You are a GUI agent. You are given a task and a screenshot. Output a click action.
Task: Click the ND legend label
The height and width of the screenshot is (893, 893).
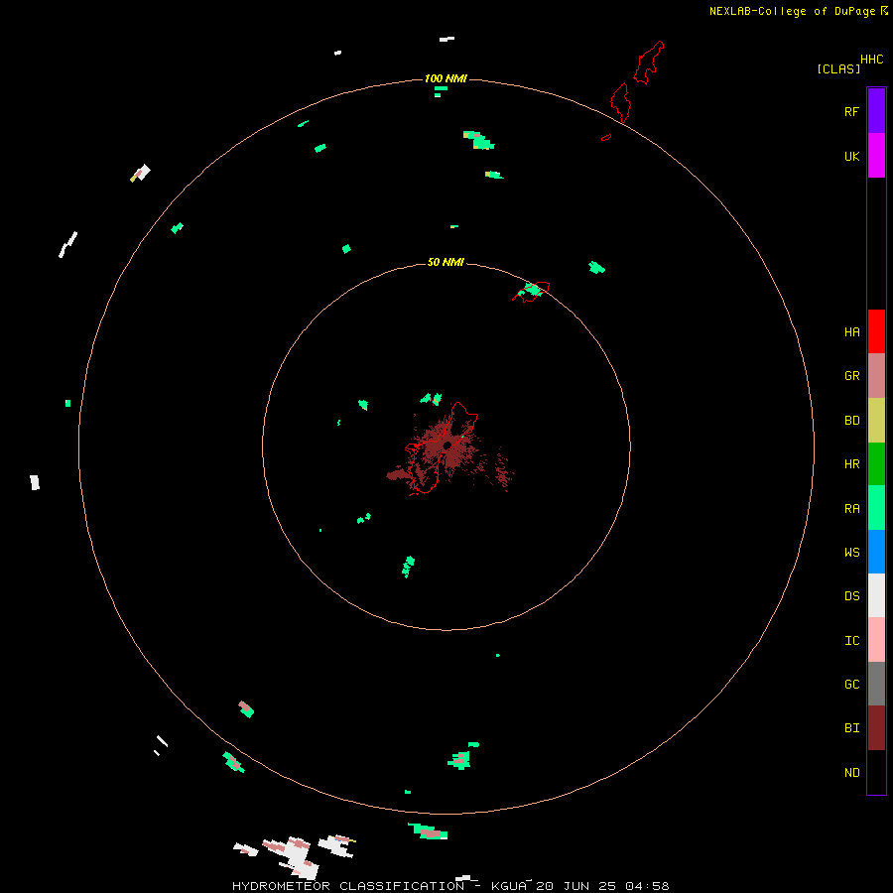852,772
